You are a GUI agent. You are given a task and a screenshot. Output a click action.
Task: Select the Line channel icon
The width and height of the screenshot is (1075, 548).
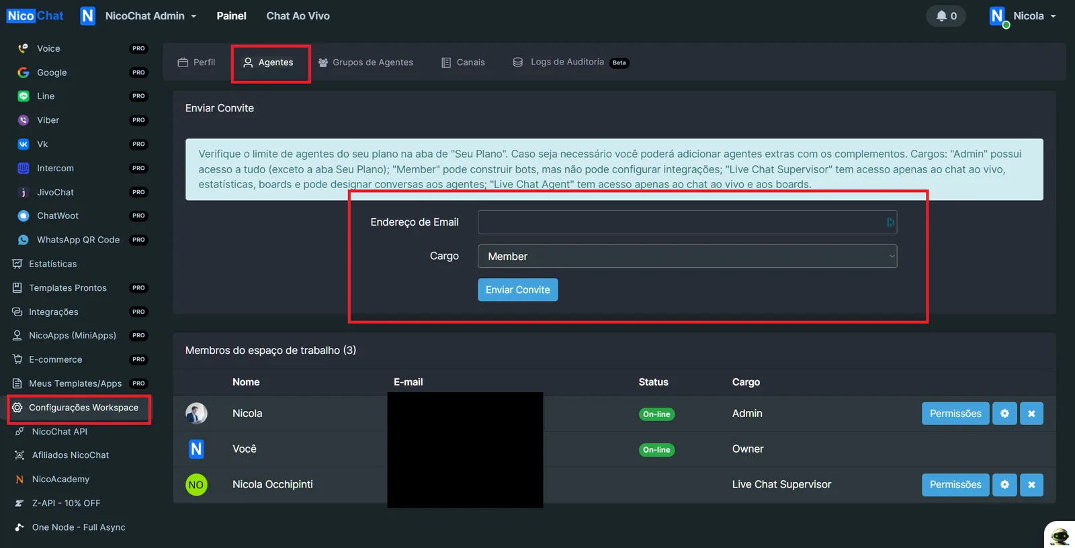pos(24,96)
